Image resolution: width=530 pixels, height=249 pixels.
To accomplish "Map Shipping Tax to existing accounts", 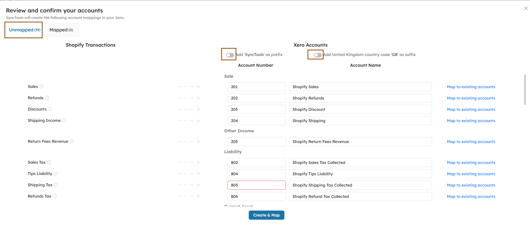I will (x=471, y=185).
